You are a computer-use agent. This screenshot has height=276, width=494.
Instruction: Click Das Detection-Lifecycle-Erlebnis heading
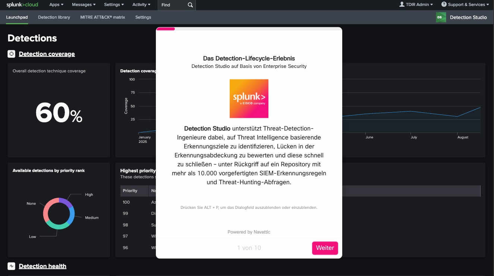point(249,59)
